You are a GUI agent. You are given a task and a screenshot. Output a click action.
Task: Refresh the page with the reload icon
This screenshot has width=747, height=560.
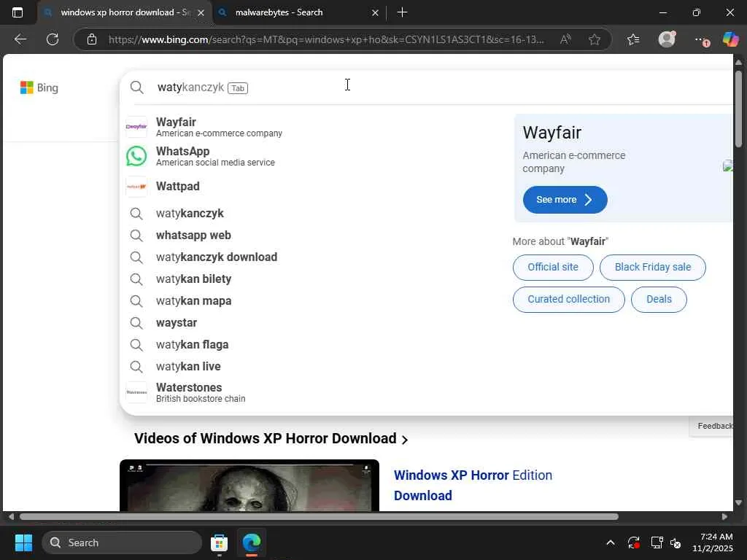click(53, 39)
